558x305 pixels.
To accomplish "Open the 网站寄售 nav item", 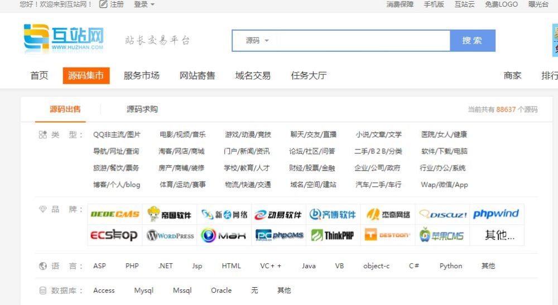I will pyautogui.click(x=197, y=75).
